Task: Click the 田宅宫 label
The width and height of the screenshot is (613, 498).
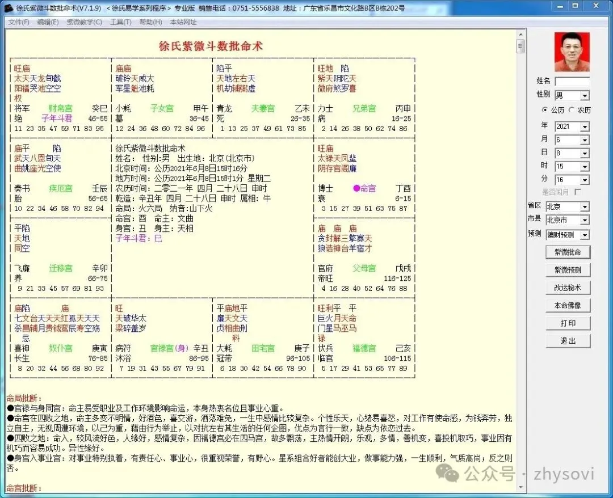Action: click(263, 348)
